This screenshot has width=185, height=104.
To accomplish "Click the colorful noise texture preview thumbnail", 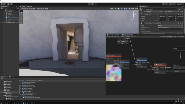I will point(114,73).
